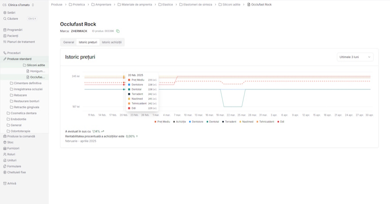This screenshot has width=390, height=204.
Task: Switch to the Istoric achiziții tab
Action: [x=111, y=42]
